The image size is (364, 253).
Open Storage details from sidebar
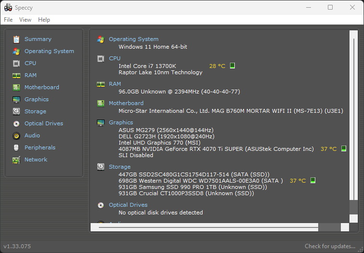tap(35, 112)
